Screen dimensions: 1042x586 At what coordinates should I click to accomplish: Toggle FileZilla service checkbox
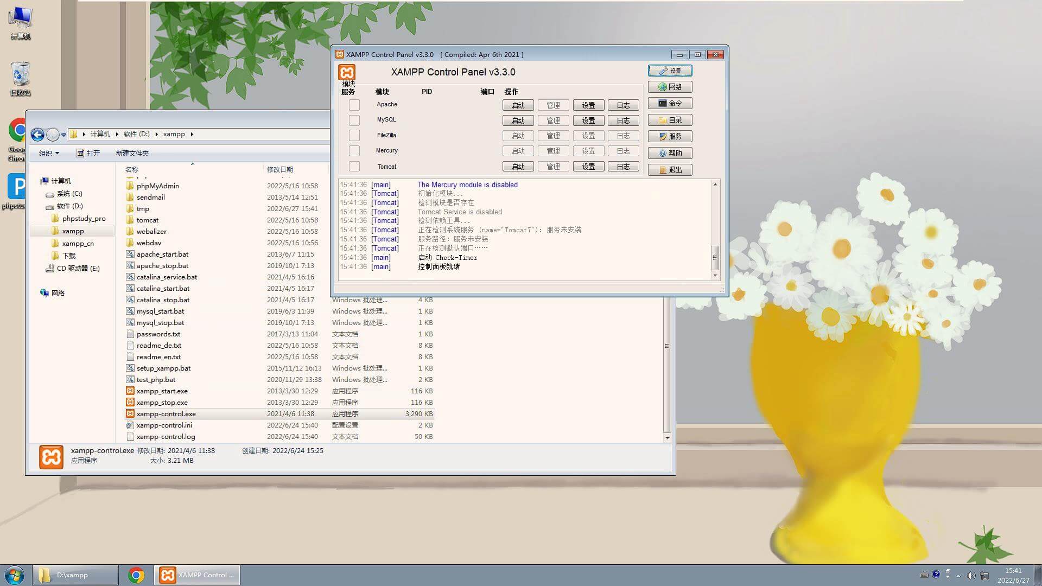pyautogui.click(x=354, y=135)
